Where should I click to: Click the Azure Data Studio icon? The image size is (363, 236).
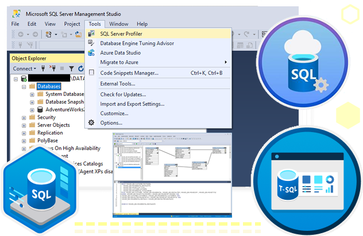91,52
